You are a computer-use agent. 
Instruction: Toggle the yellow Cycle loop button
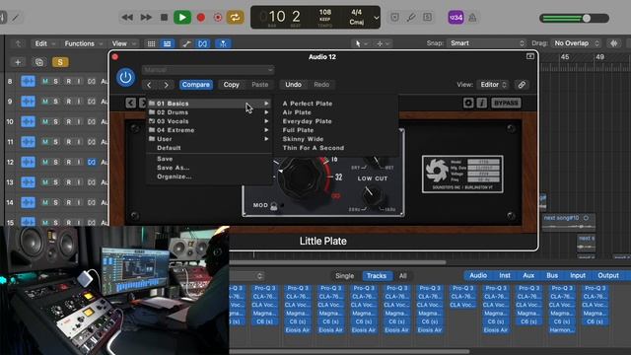coord(235,18)
